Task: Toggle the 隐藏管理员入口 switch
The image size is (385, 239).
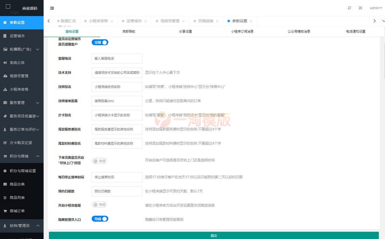Action: coord(100,219)
